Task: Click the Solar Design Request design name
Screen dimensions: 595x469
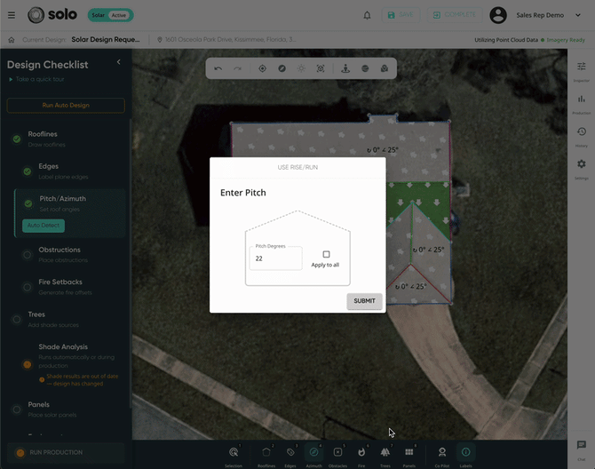Action: 106,39
